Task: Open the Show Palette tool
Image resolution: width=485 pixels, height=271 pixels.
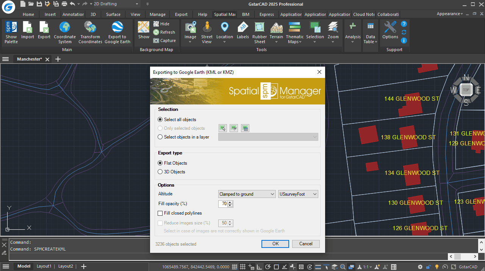Action: tap(11, 32)
